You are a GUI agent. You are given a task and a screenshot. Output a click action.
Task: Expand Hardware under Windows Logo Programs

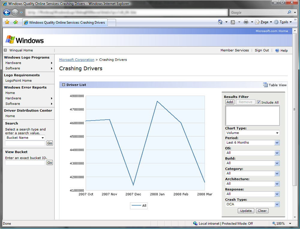click(x=29, y=63)
